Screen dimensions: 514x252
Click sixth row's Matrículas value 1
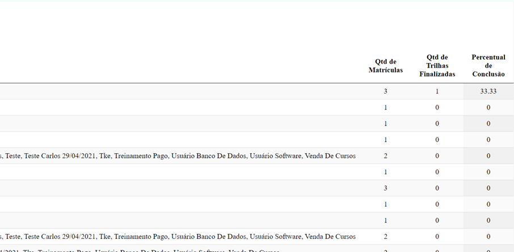(x=386, y=172)
